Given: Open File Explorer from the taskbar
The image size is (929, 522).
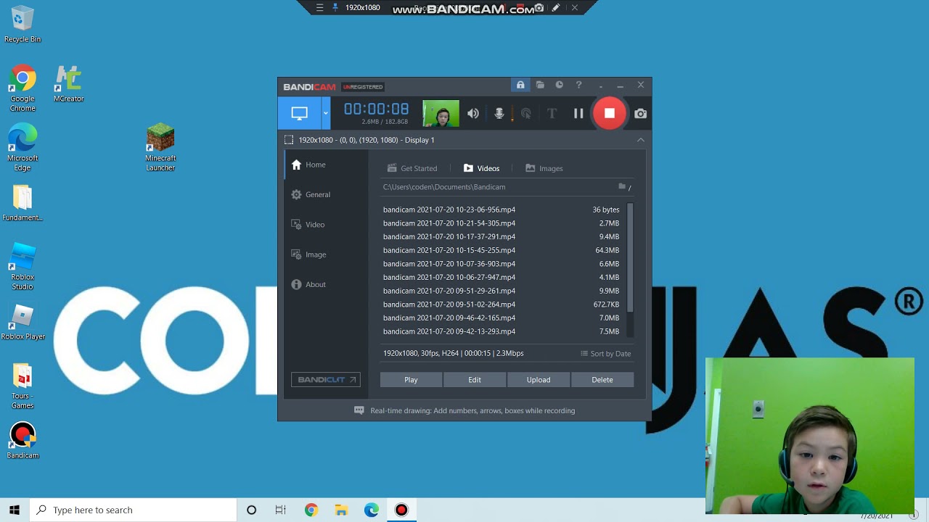Looking at the screenshot, I should [x=341, y=510].
